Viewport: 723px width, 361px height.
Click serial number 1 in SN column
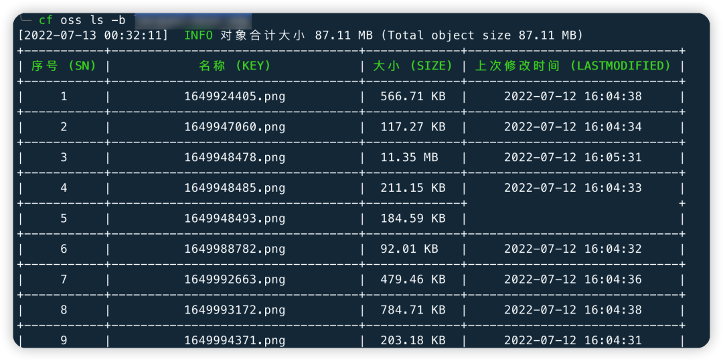pos(64,97)
